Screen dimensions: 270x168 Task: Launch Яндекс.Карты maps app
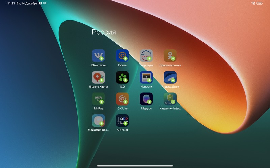98,77
